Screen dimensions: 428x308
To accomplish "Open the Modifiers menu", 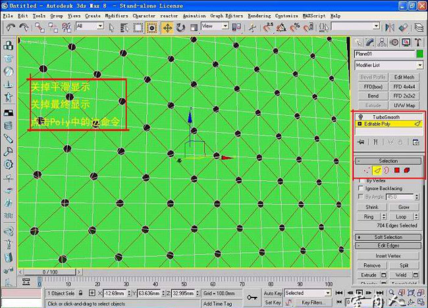I will tap(117, 16).
